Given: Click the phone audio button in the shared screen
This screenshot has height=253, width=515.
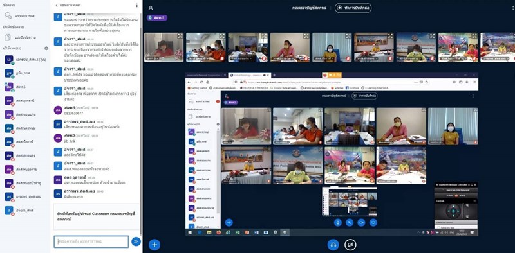Looking at the screenshot, I should 350,223.
